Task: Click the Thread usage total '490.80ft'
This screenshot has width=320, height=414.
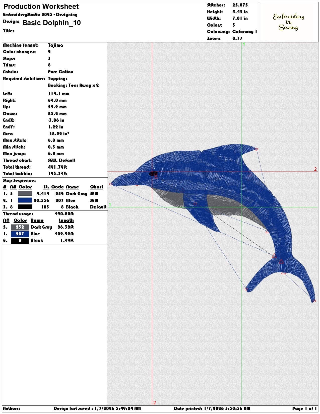Action: (x=64, y=214)
